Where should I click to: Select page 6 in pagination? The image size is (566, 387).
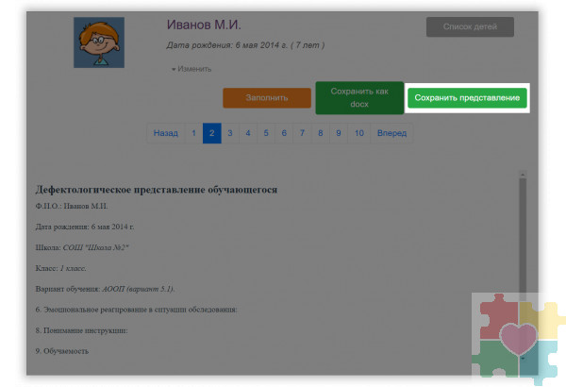[x=284, y=134]
